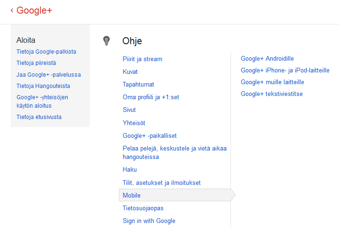Screen dimensions: 339x230
Task: Open the Tapahtumat help section
Action: [x=140, y=85]
